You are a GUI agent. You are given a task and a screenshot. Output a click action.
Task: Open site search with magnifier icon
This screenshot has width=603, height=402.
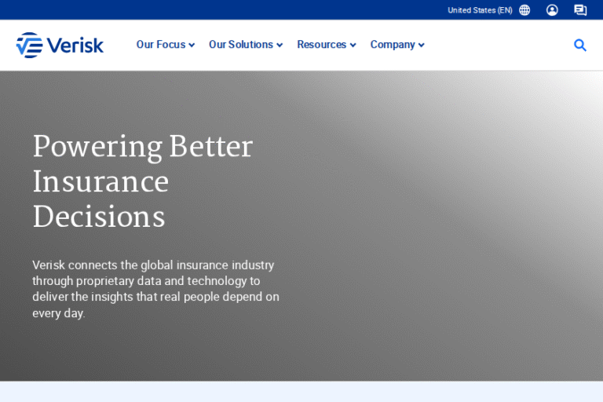[580, 46]
